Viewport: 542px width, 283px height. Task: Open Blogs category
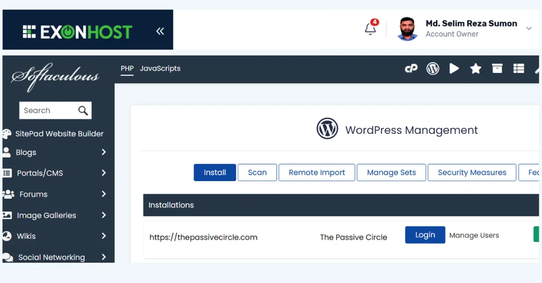point(26,152)
